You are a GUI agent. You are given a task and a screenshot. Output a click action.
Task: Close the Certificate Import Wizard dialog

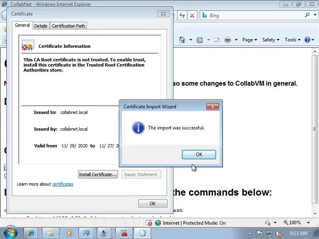click(213, 106)
